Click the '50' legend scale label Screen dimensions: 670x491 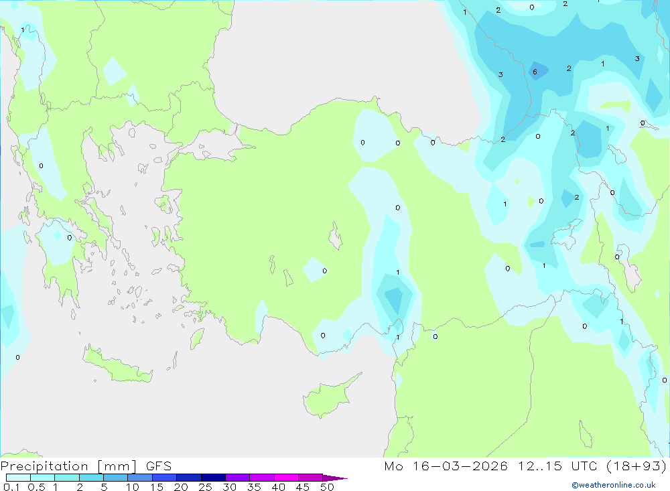point(328,487)
